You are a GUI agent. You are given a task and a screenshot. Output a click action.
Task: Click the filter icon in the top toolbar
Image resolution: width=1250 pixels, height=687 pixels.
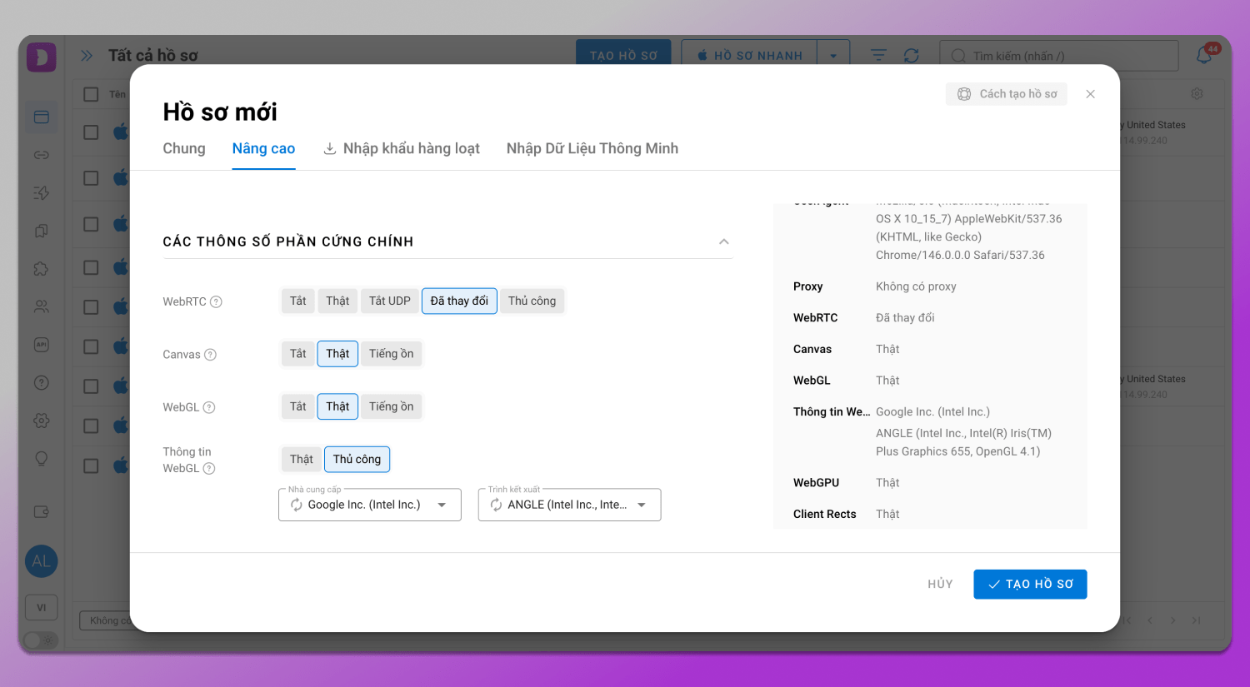(878, 55)
